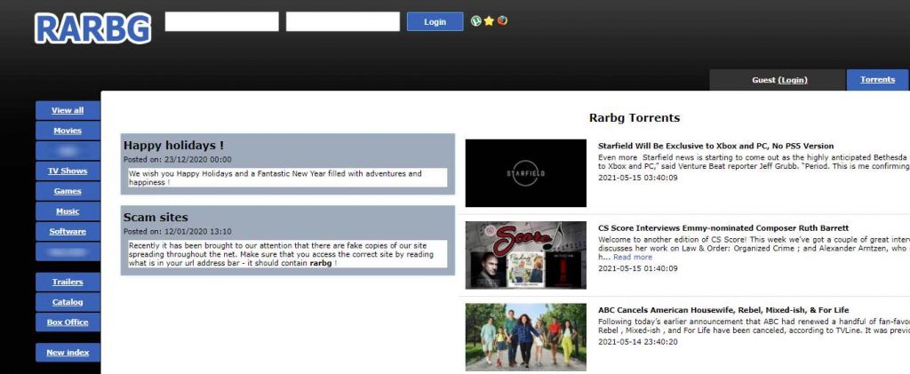Screen dimensions: 910x374
Task: Open the Movies category
Action: tap(68, 131)
